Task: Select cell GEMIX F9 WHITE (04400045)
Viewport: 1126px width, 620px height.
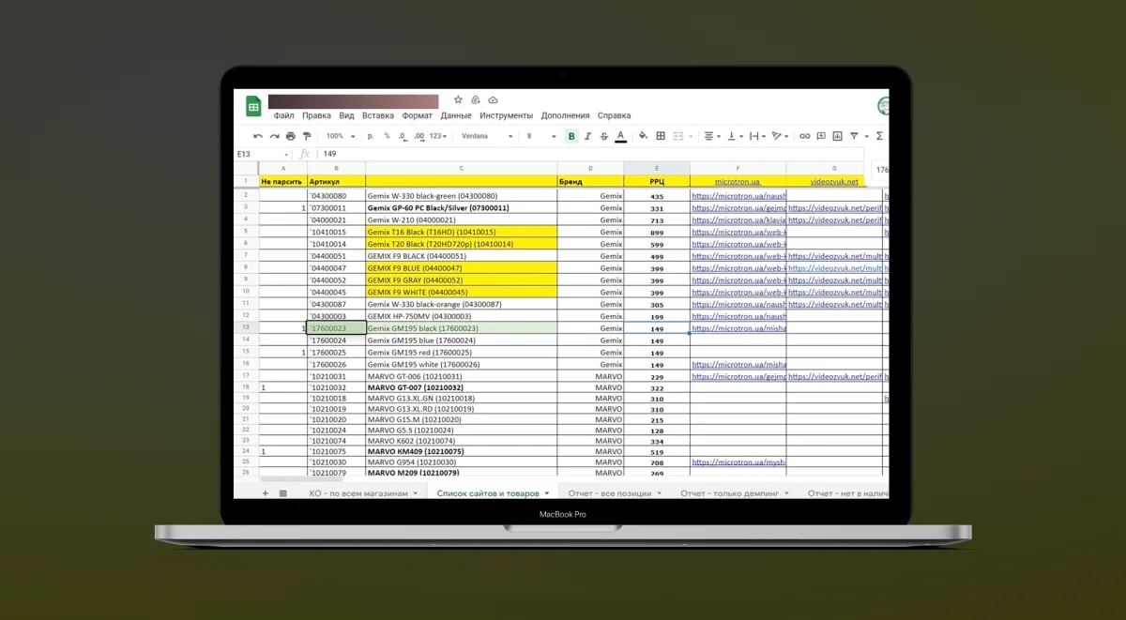Action: pos(462,292)
